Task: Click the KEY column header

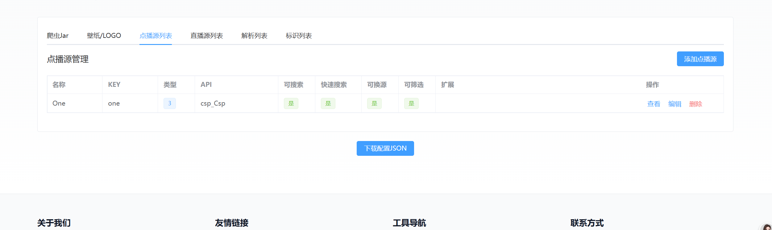Action: coord(114,85)
